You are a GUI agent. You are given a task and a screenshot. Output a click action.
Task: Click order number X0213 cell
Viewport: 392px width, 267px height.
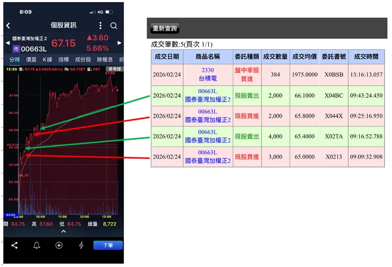point(334,157)
